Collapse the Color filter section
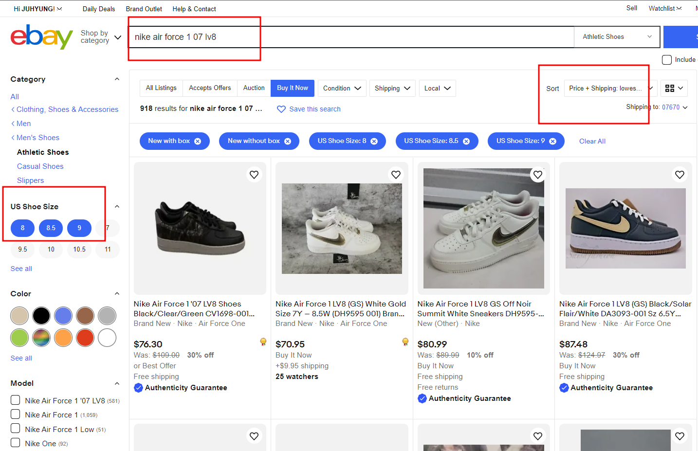Viewport: 698px width, 451px height. click(117, 294)
